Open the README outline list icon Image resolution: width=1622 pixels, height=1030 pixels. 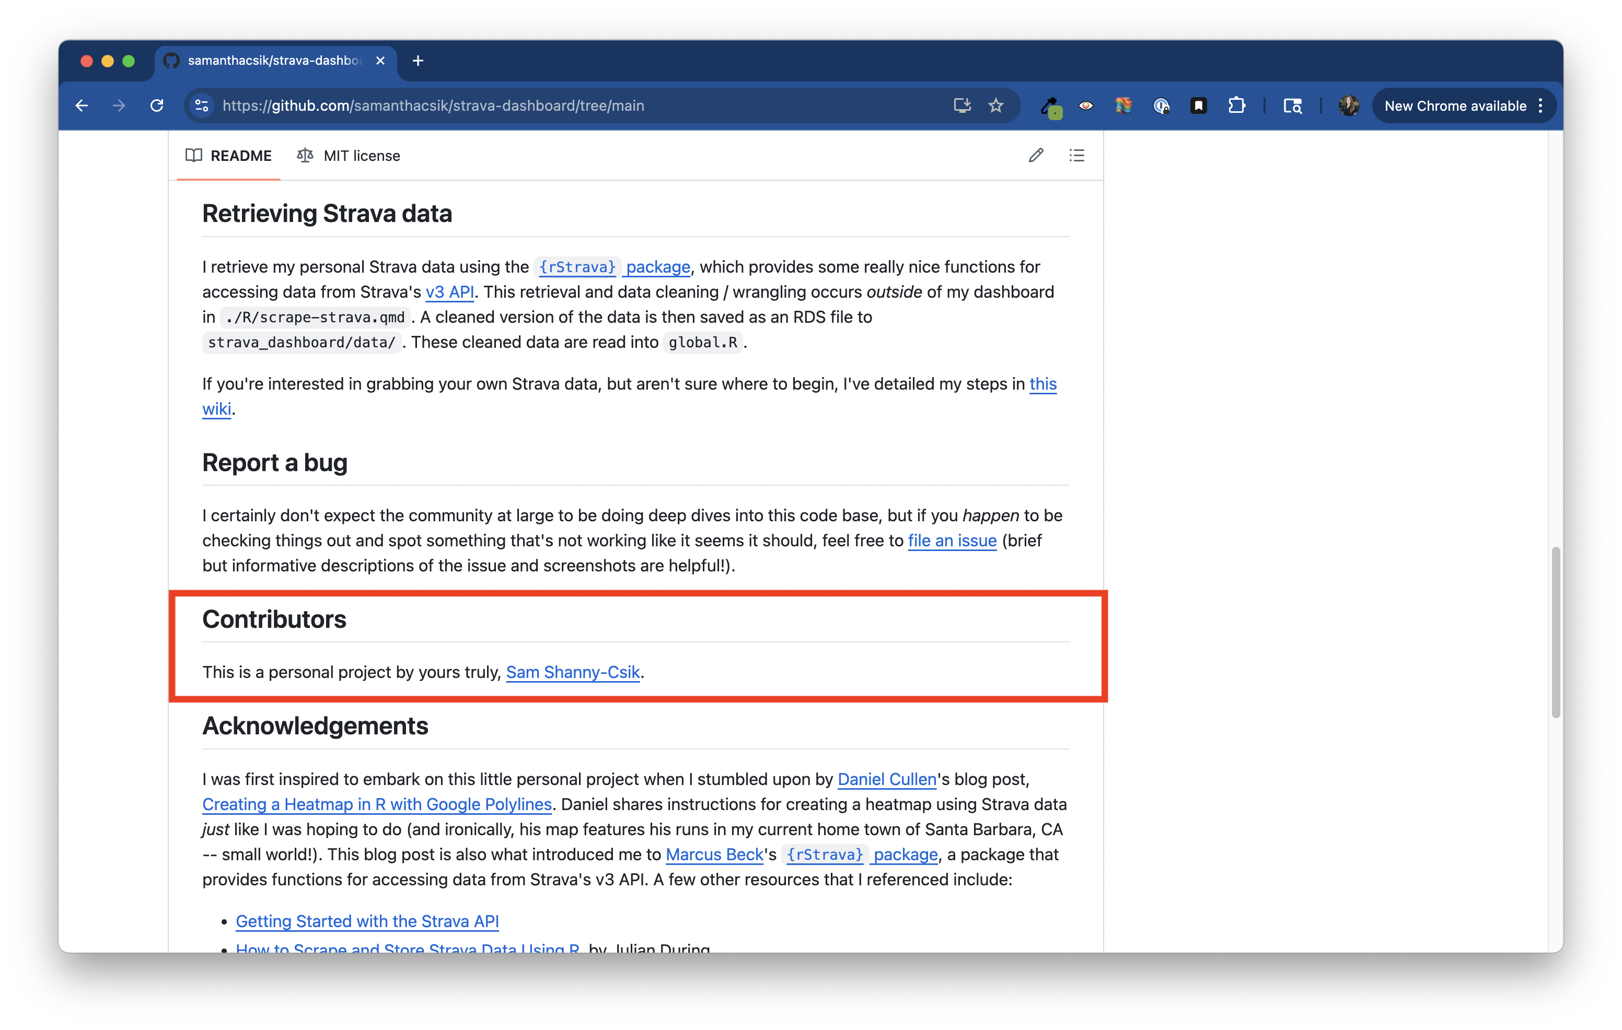coord(1076,156)
